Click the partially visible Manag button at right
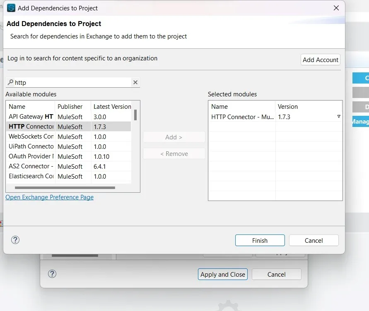This screenshot has width=369, height=311. (x=361, y=121)
